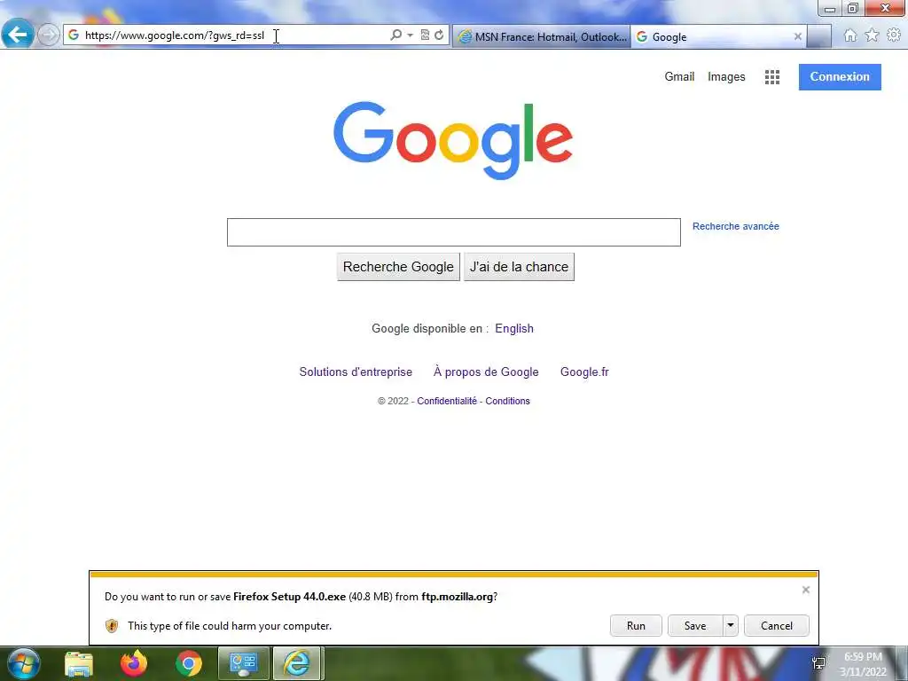Switch to the MSN France tab
This screenshot has height=681, width=908.
point(542,36)
